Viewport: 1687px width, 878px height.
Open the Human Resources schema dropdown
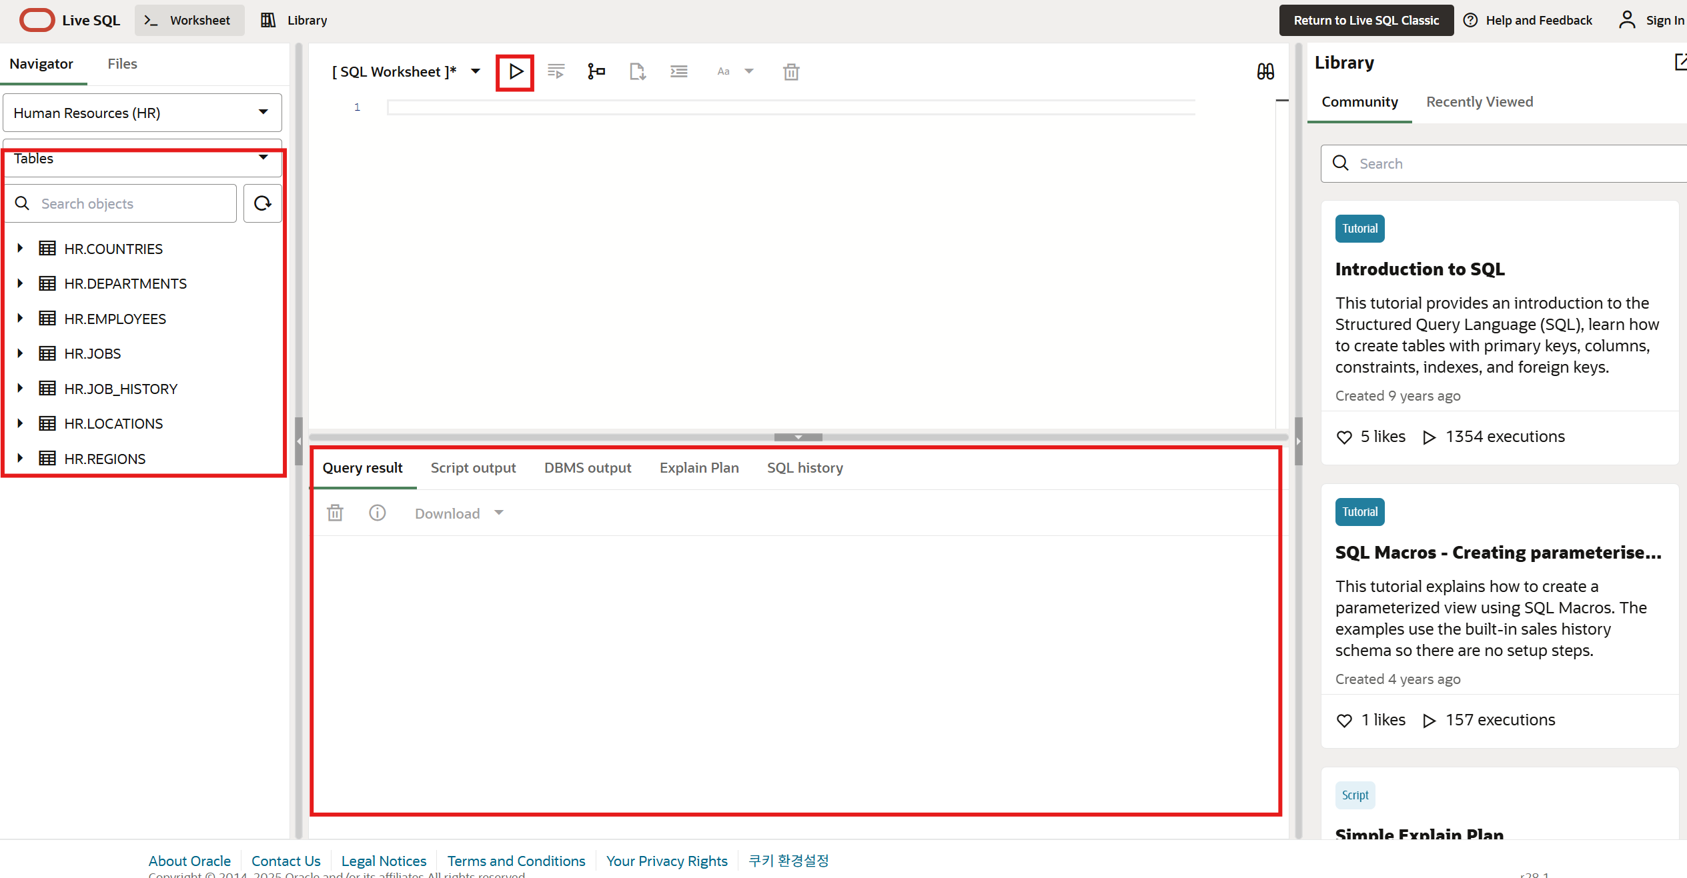pos(142,113)
